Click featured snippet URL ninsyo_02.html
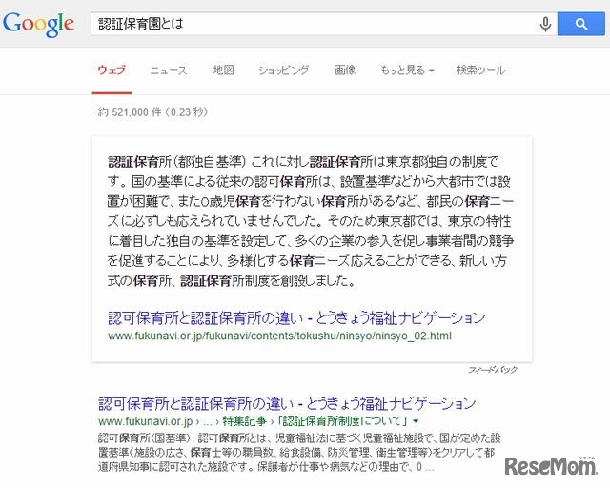The image size is (610, 488). (279, 335)
